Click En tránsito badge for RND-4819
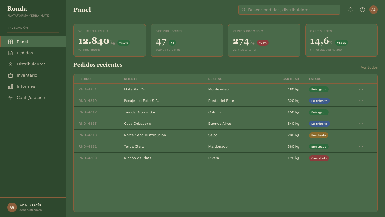 coord(319,101)
